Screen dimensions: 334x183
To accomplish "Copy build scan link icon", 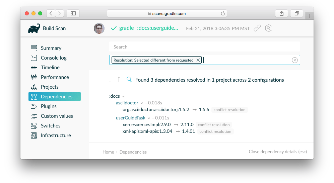I will pyautogui.click(x=257, y=28).
